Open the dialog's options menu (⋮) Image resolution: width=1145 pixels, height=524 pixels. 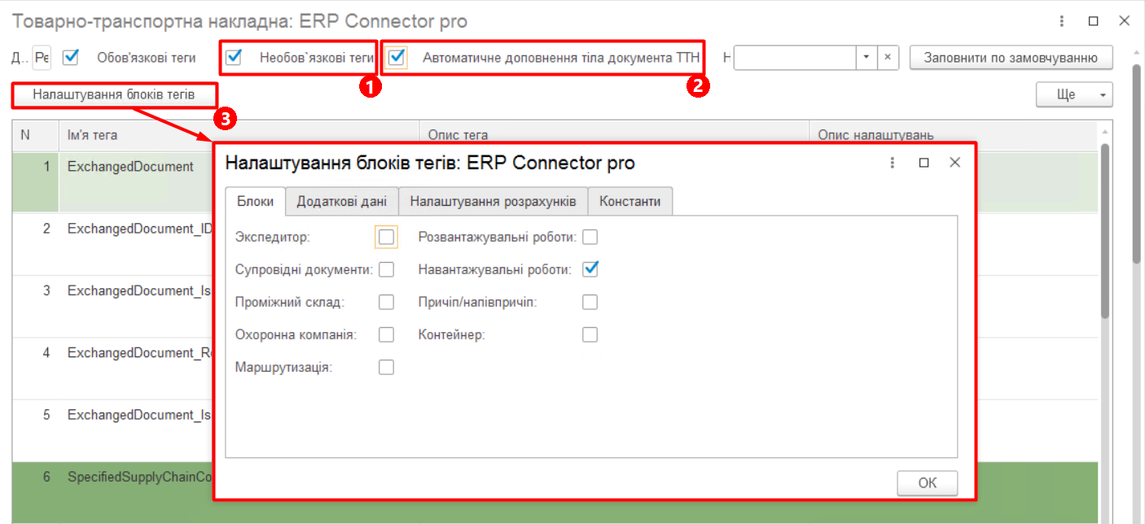coord(892,162)
